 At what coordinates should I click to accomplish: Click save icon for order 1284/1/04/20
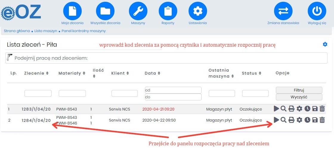pyautogui.click(x=315, y=120)
